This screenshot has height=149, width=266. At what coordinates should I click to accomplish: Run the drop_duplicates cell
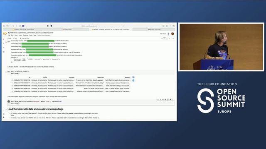point(9,101)
